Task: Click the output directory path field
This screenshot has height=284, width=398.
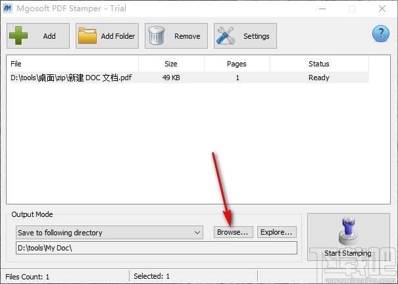Action: coord(157,248)
